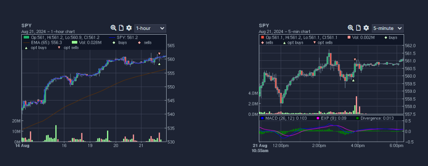Toggle EXP (9) legend entry
Screen dimensions: 428x166
tap(331, 118)
